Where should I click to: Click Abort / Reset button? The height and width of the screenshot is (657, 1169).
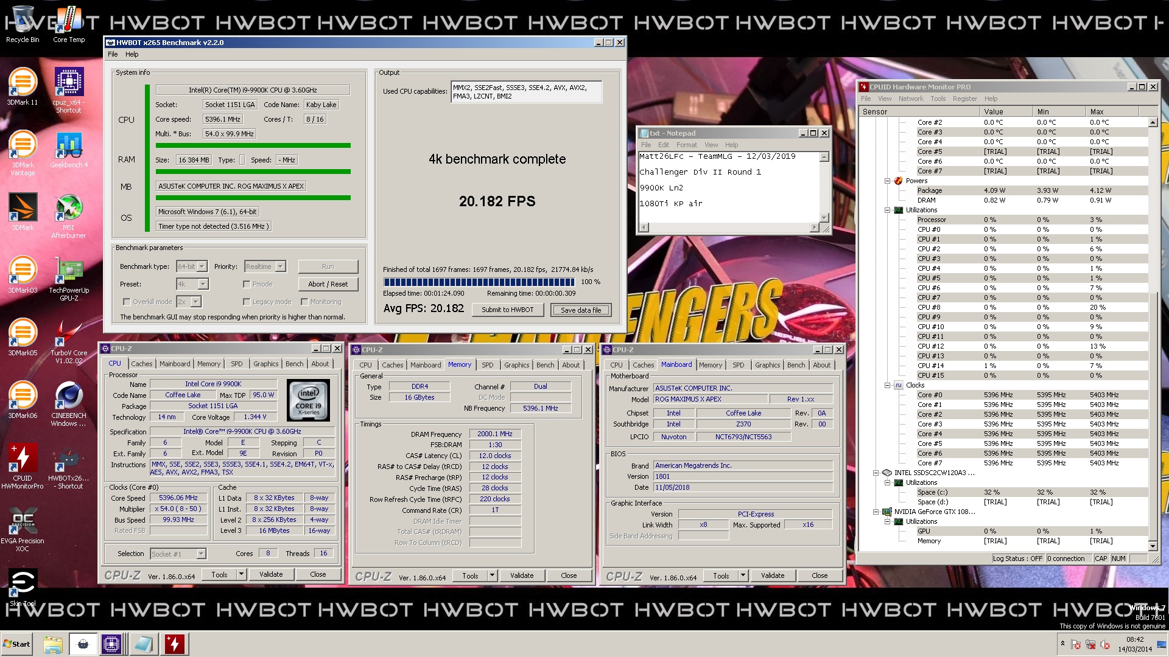pos(328,284)
